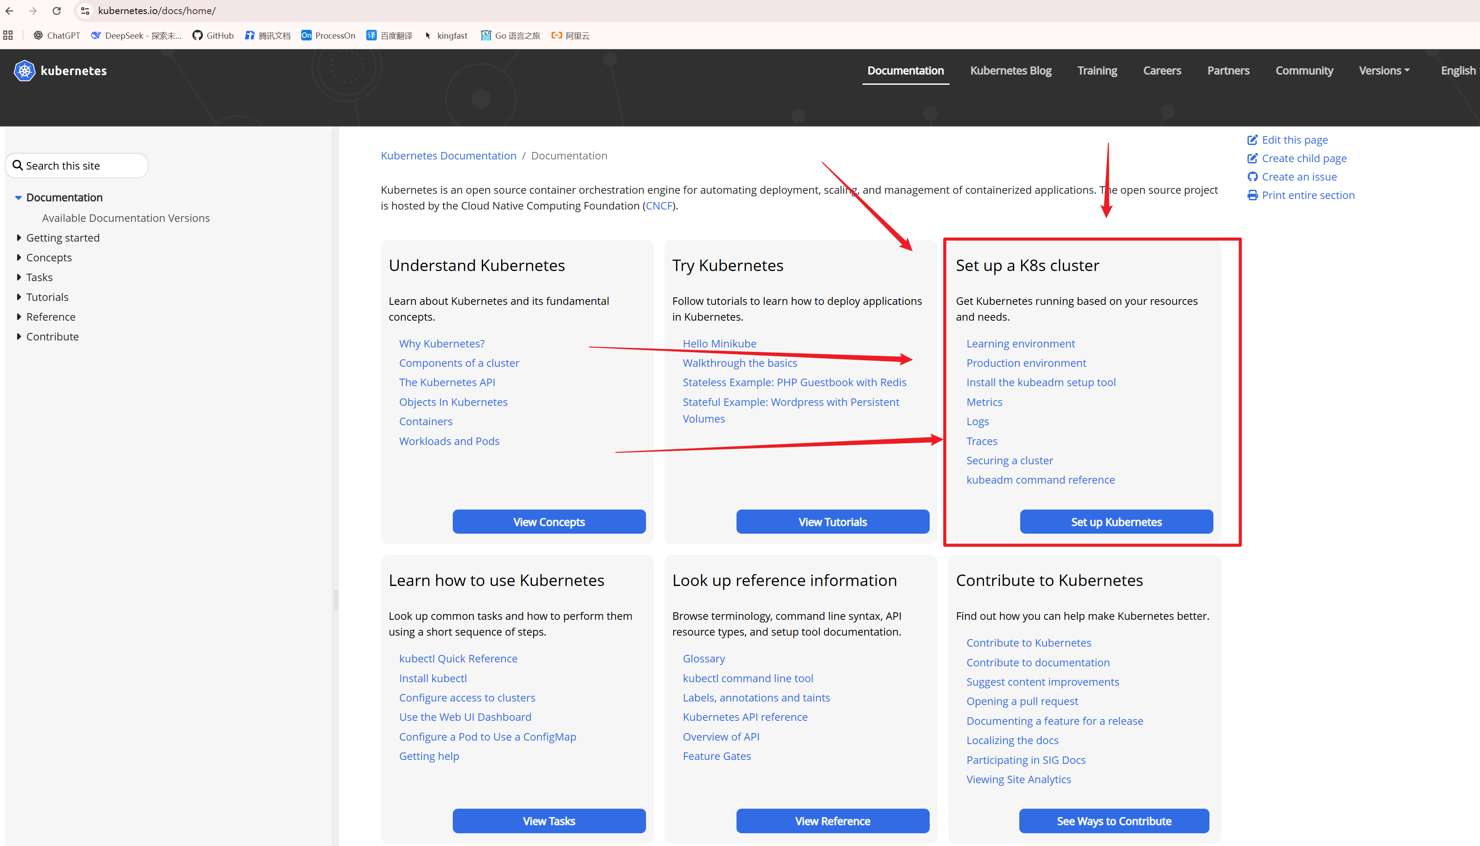Image resolution: width=1480 pixels, height=846 pixels.
Task: Open Stateless Example PHP Guestbook link
Action: pyautogui.click(x=794, y=382)
